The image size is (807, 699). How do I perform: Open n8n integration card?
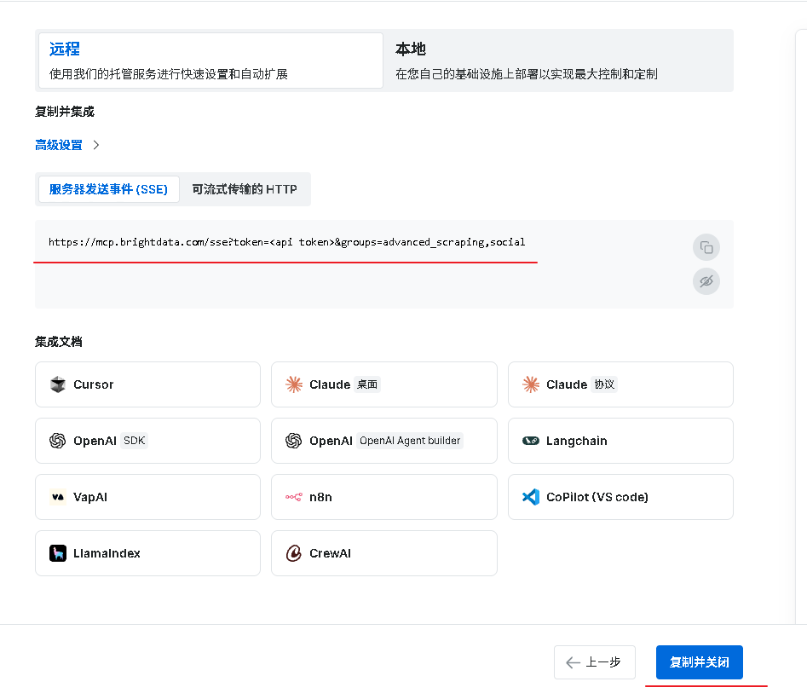click(384, 497)
